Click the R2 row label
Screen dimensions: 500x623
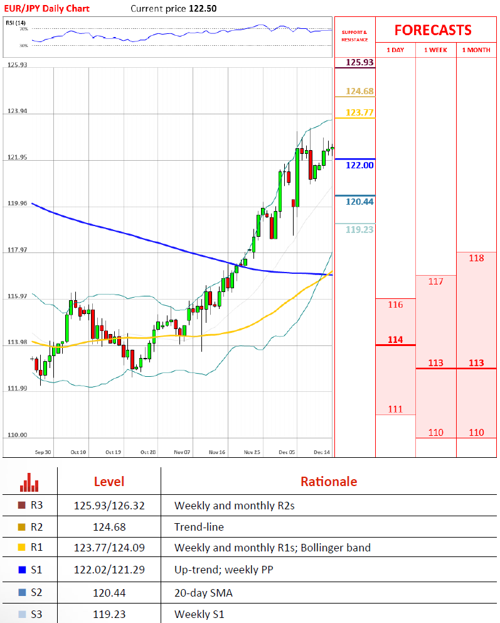tap(36, 527)
